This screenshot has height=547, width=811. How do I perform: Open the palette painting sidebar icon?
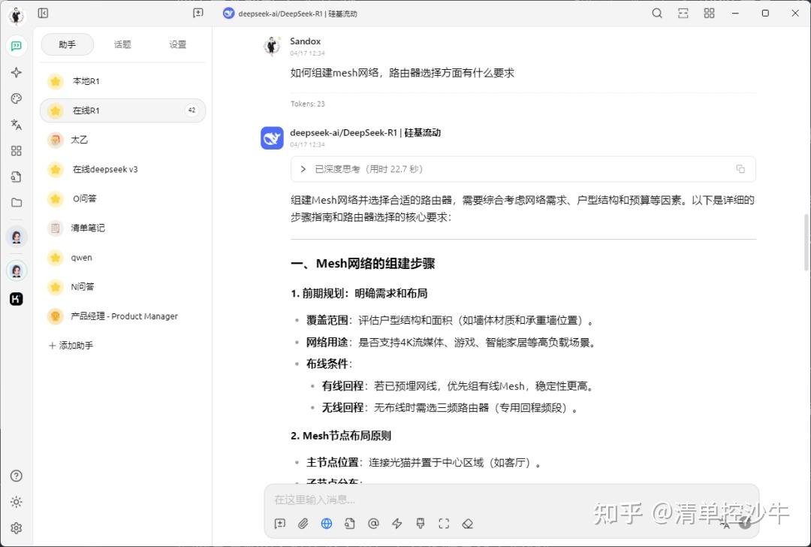click(17, 98)
